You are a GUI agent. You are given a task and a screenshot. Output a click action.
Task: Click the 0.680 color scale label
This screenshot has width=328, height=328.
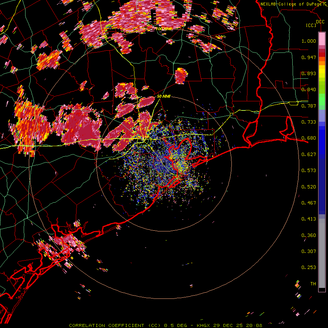pyautogui.click(x=309, y=138)
